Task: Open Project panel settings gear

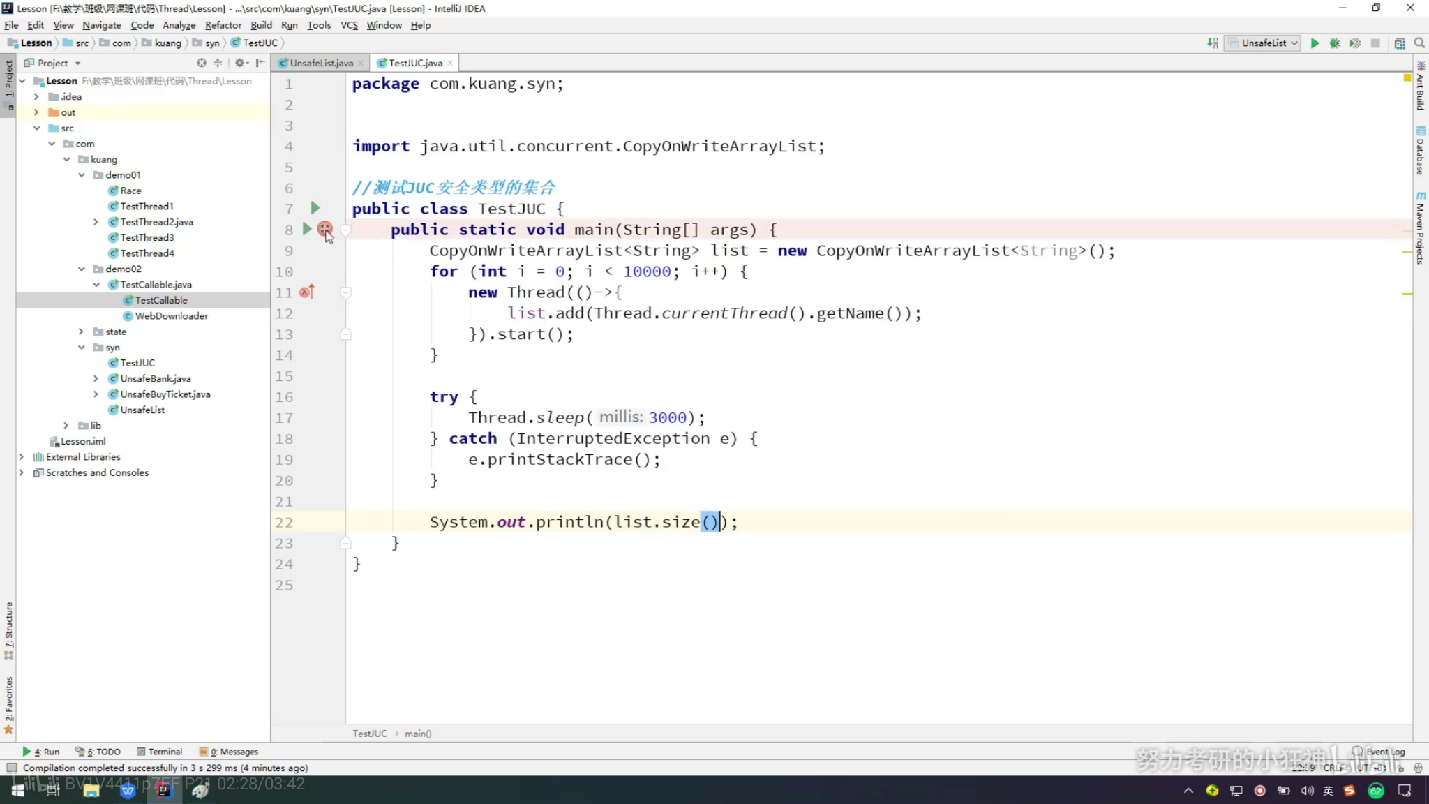Action: [239, 63]
